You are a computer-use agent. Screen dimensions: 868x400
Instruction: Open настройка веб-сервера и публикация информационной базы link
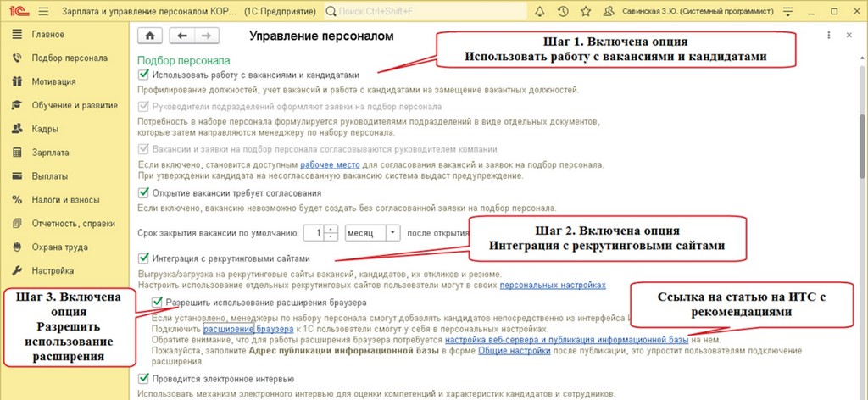567,340
